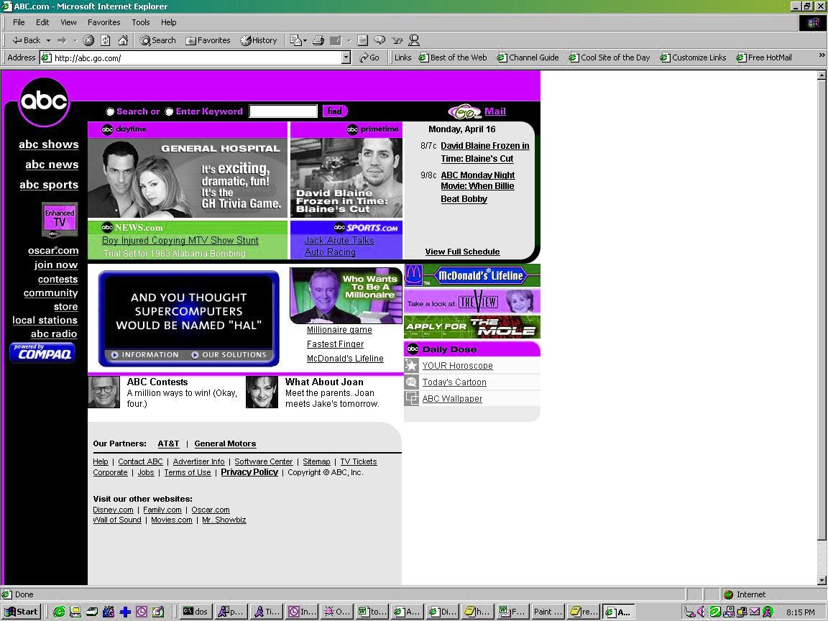Click the "Apply for The Mole" banner
The width and height of the screenshot is (828, 621).
point(472,327)
